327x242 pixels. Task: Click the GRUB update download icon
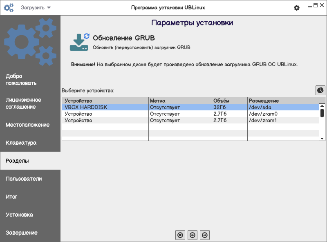point(79,42)
